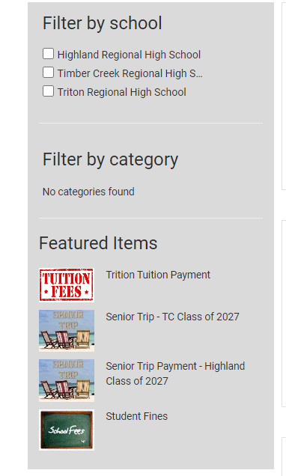Click the Featured Items heading
The height and width of the screenshot is (476, 286).
pos(98,243)
